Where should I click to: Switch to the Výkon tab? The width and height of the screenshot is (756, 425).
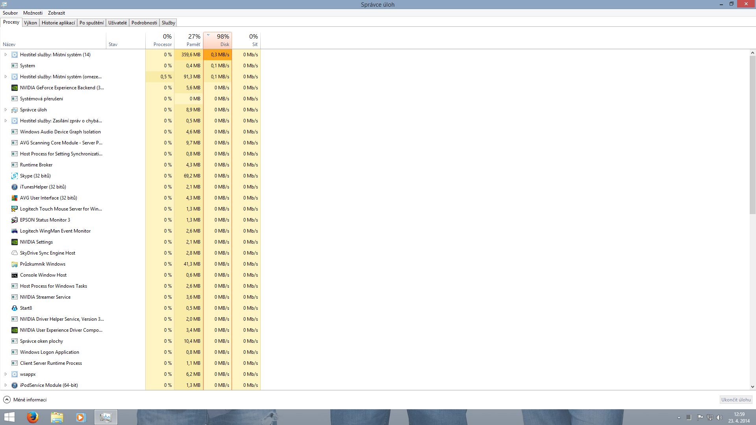[x=30, y=23]
